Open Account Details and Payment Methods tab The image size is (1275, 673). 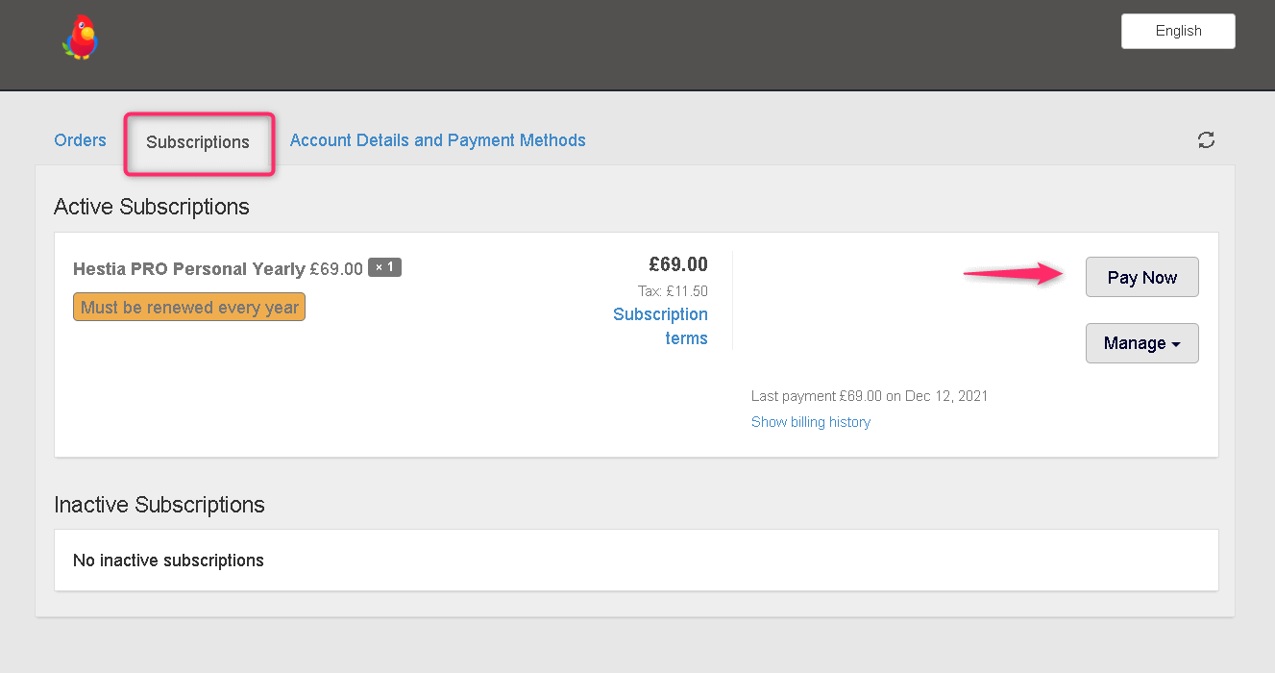point(437,140)
